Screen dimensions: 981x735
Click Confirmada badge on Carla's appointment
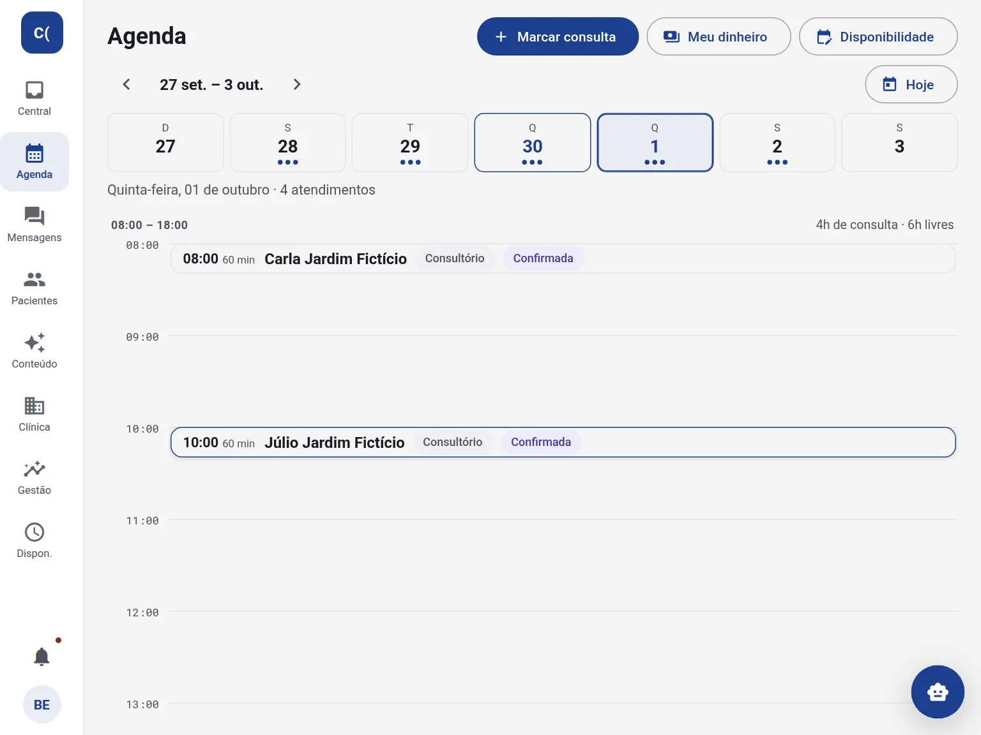point(544,258)
